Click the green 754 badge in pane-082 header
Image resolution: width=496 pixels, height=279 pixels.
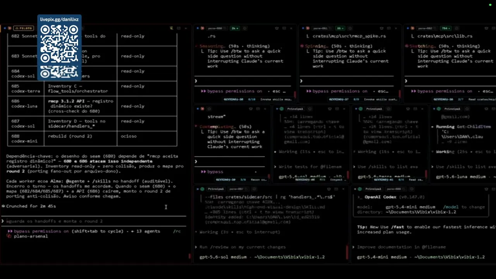click(x=446, y=28)
